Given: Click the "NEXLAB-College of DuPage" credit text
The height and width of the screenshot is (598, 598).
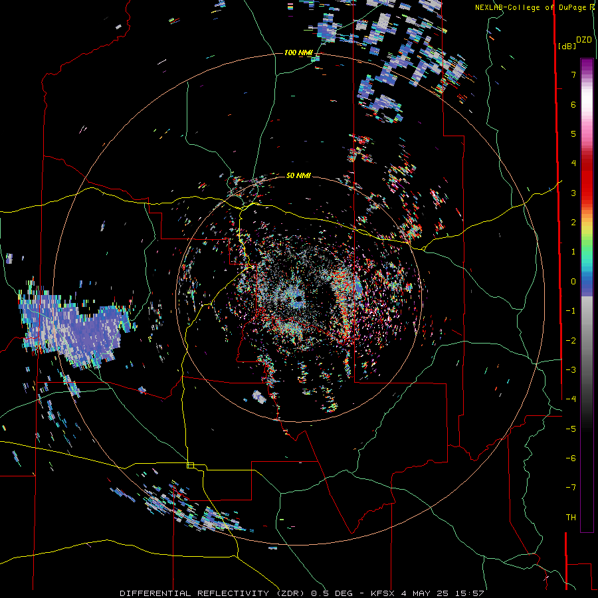Looking at the screenshot, I should click(530, 7).
